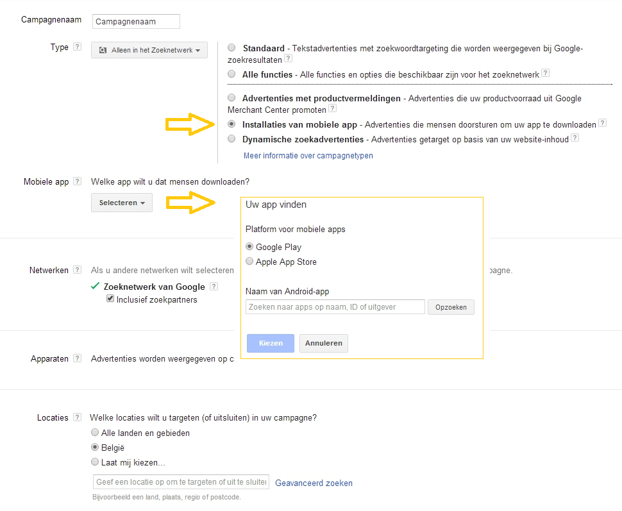Click help icon after Zoeknetwerk van Google
Screen dimensions: 622x511
[214, 286]
